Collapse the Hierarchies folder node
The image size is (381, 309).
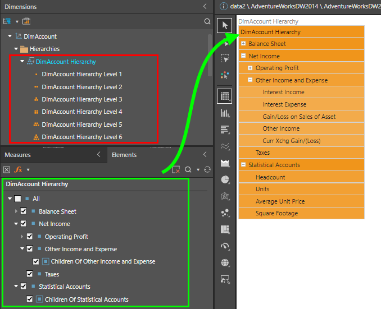(x=16, y=49)
